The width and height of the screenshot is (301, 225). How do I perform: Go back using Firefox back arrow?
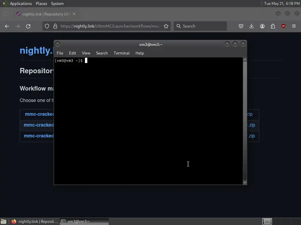(7, 26)
